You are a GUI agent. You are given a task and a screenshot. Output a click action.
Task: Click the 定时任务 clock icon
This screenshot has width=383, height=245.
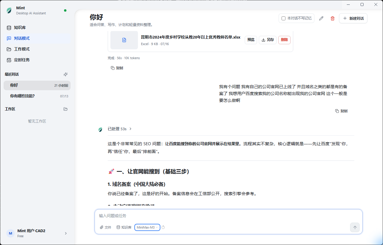click(9, 60)
